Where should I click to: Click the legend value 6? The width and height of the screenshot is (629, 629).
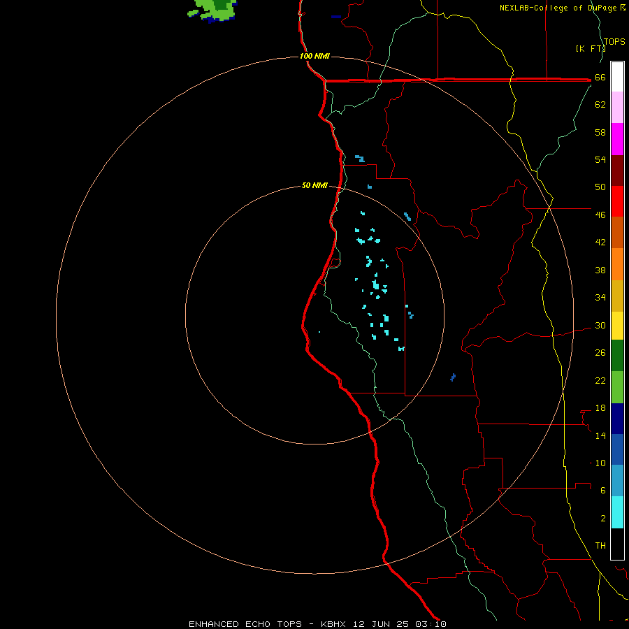(x=603, y=491)
